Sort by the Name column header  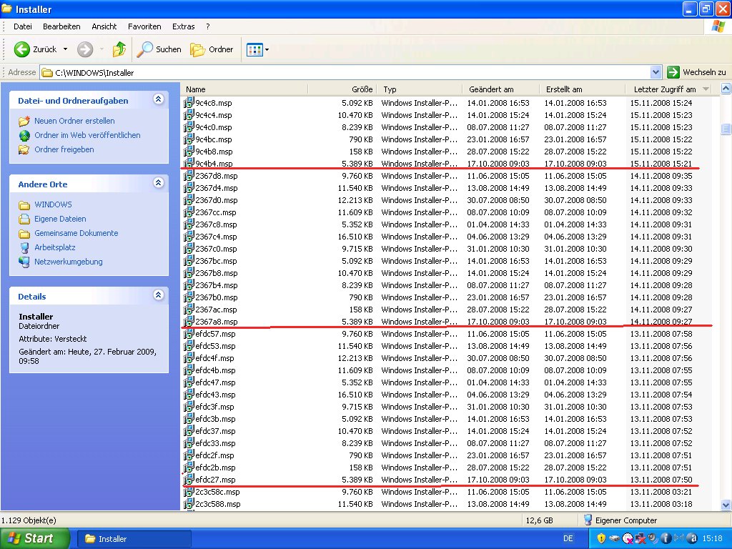click(x=244, y=89)
